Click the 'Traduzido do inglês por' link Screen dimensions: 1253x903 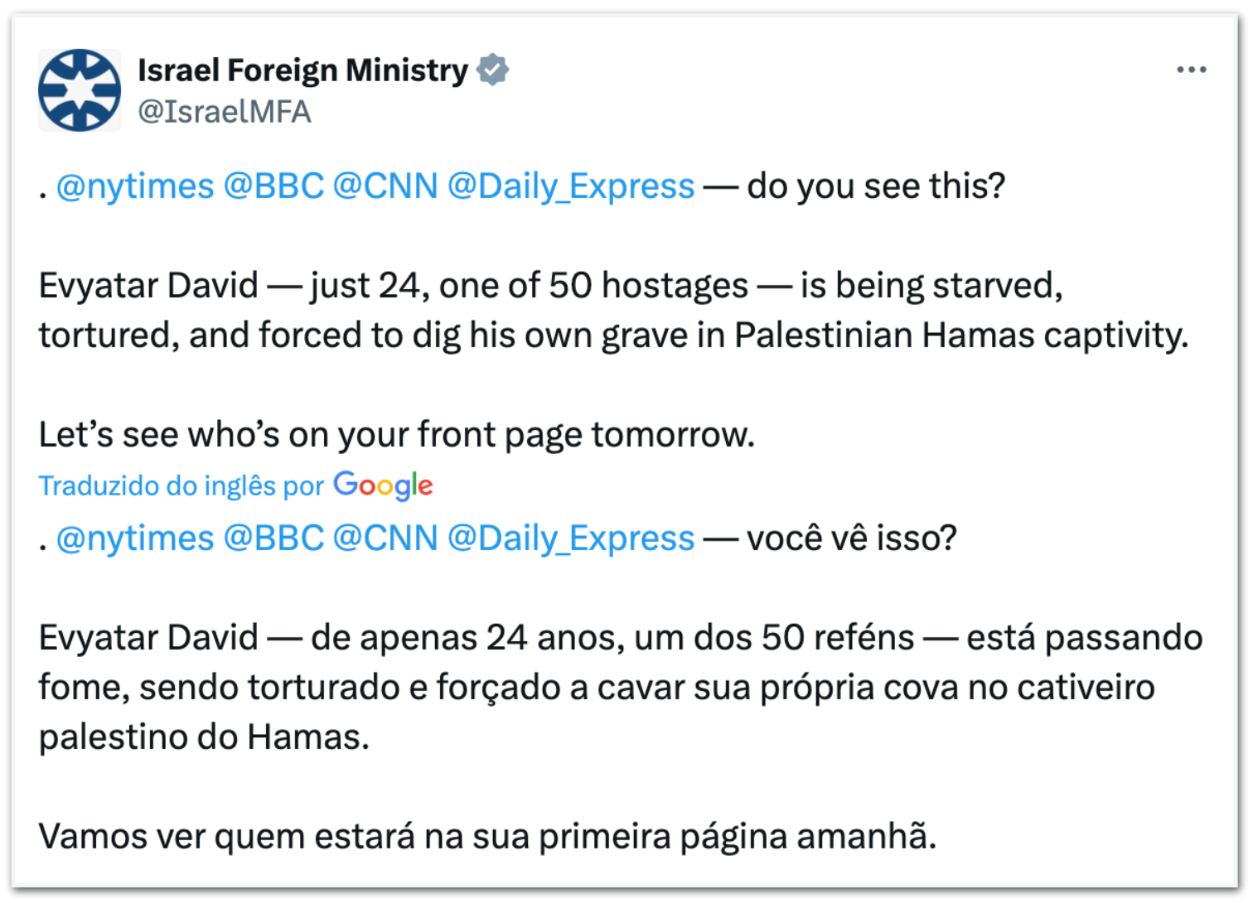point(181,485)
